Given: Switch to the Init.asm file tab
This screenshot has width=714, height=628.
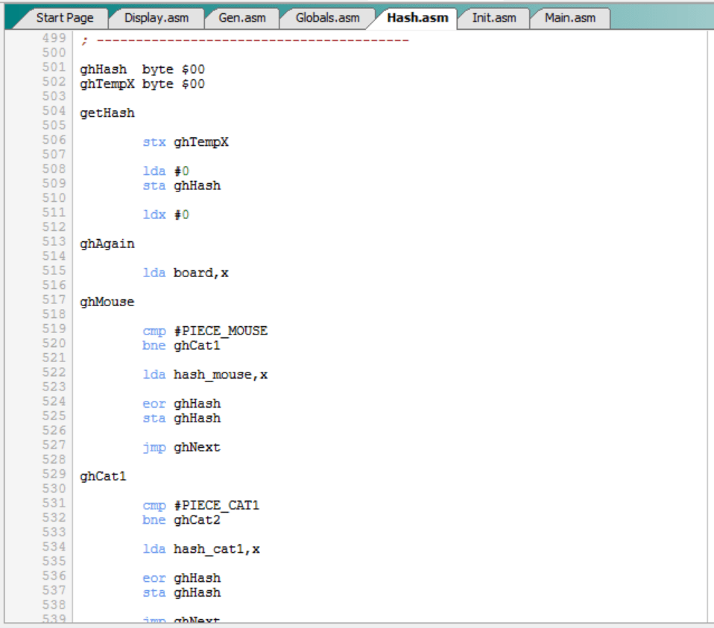Looking at the screenshot, I should click(x=492, y=18).
